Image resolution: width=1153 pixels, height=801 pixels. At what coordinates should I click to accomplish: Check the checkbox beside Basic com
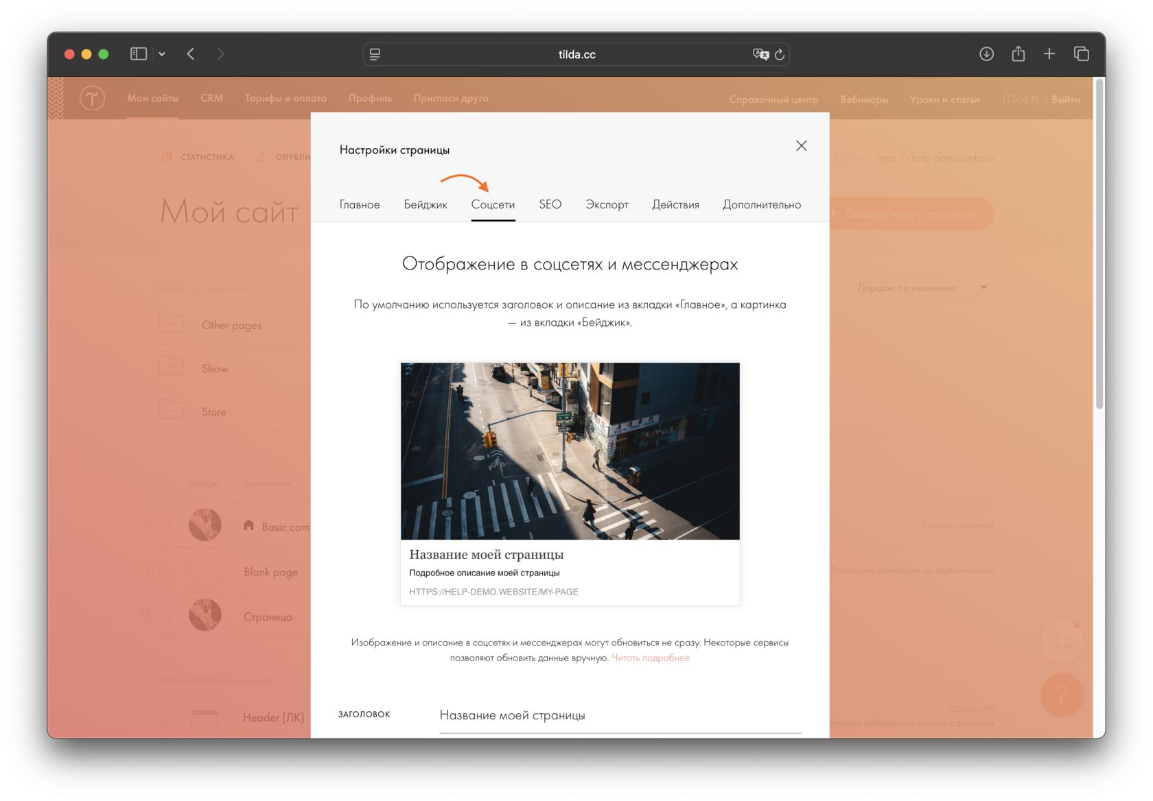point(165,525)
